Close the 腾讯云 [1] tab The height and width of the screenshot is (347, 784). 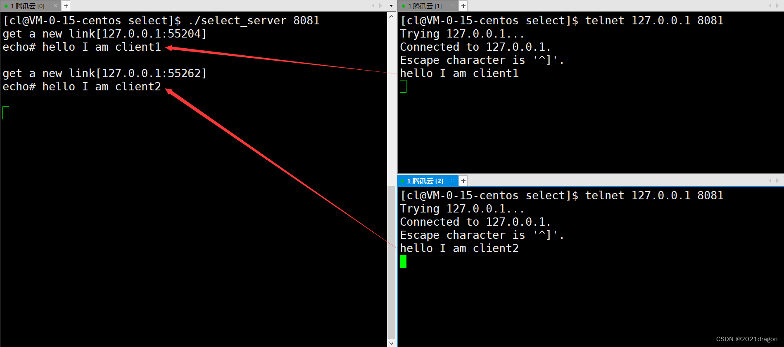click(x=453, y=6)
